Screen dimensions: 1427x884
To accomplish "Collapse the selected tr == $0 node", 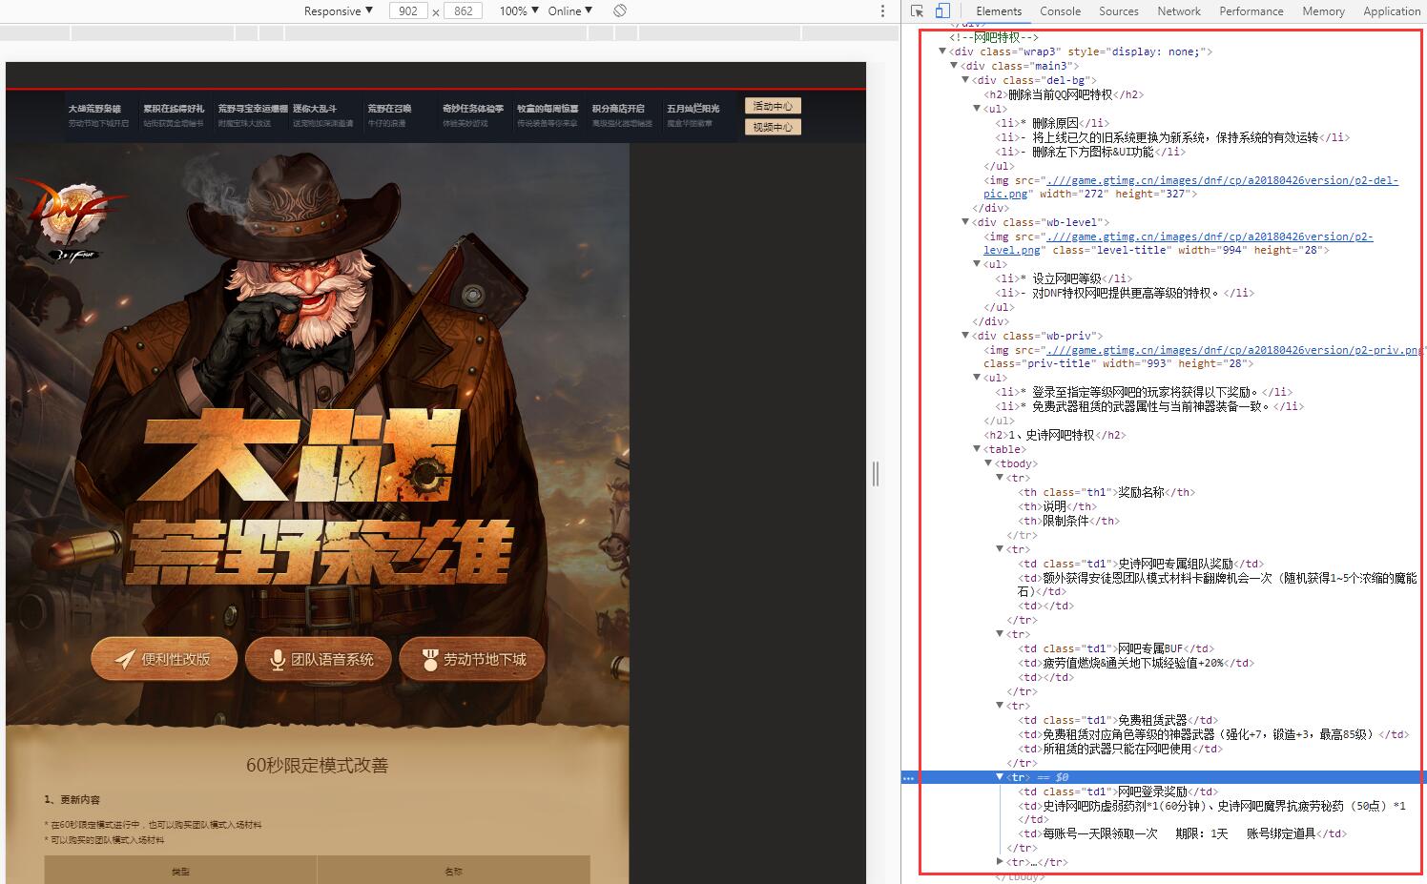I will tap(1000, 777).
